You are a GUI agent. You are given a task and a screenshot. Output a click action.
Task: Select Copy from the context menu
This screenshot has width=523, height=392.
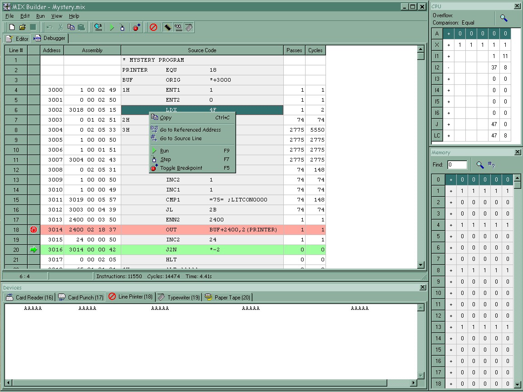[x=165, y=118]
